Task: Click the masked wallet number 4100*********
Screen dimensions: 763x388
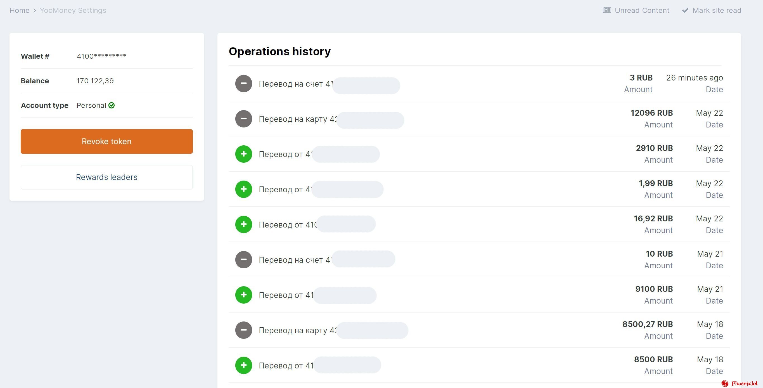Action: click(102, 56)
